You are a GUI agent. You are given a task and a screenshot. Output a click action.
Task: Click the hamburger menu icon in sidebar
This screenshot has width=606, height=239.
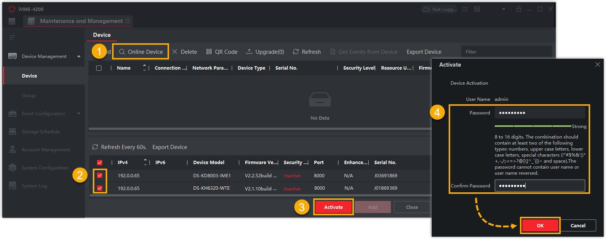pyautogui.click(x=12, y=37)
